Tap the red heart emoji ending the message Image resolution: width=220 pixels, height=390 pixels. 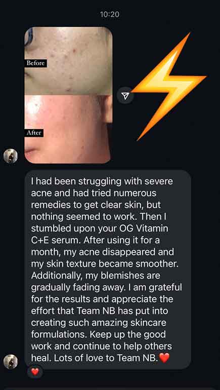[164, 358]
